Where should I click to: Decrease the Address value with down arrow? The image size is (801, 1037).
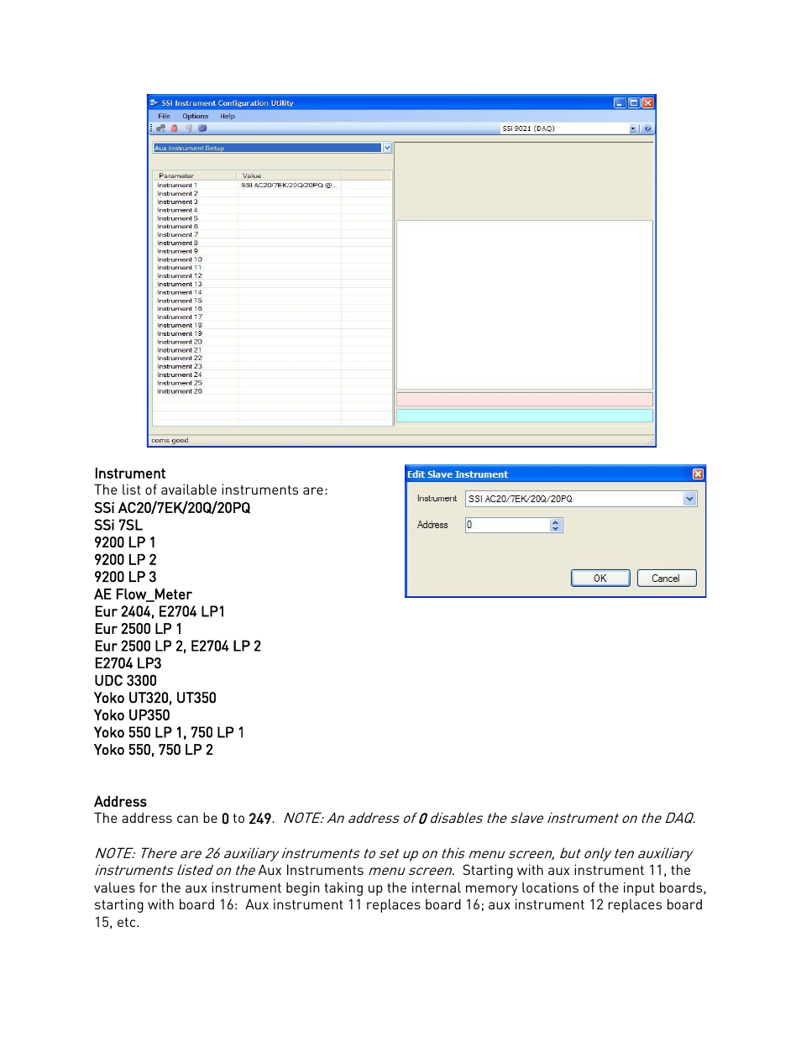[x=556, y=528]
